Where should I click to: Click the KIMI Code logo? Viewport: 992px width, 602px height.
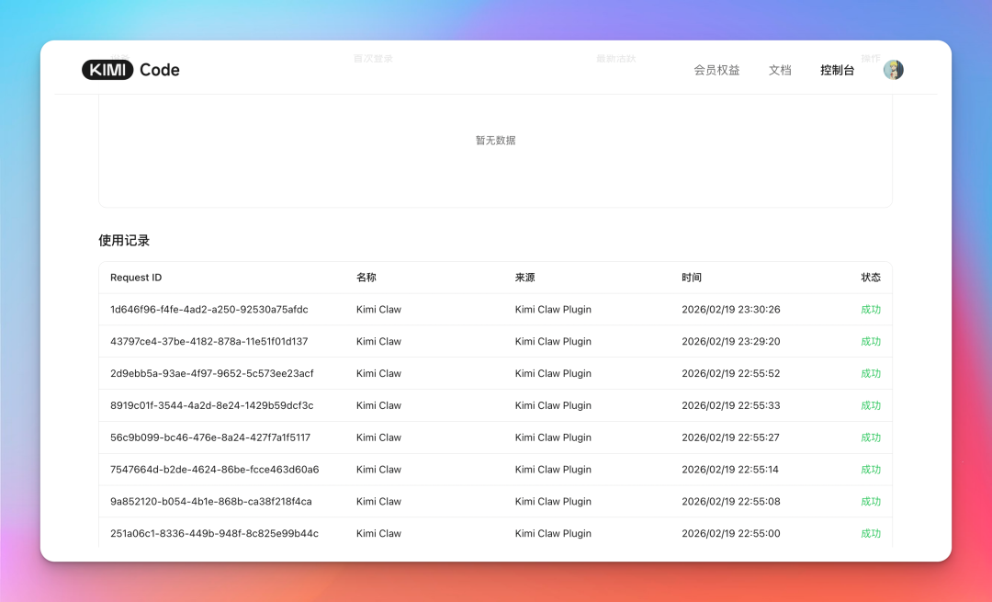130,70
